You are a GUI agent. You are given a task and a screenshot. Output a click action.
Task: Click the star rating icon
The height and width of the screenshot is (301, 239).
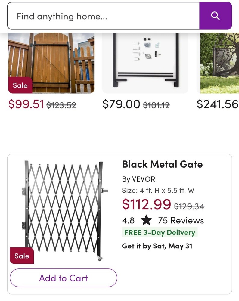147,220
